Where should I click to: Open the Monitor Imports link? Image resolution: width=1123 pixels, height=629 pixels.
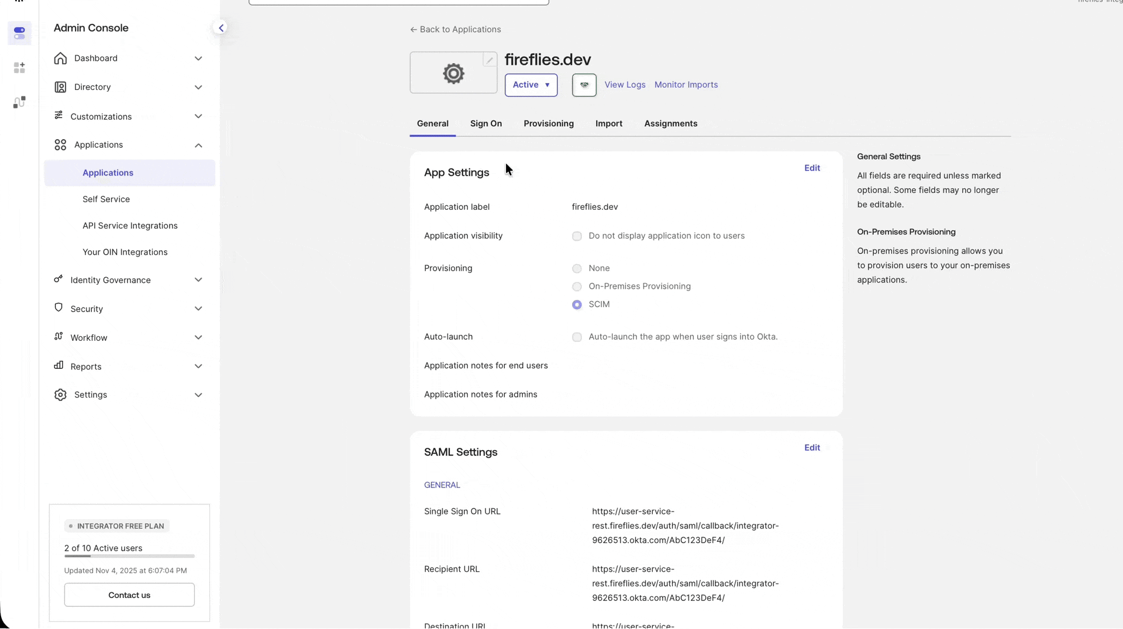(686, 85)
